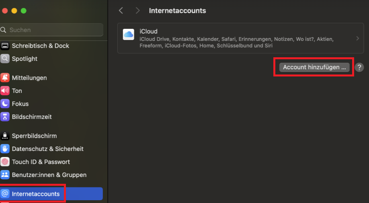Click the Touch ID fingerprint icon
The image size is (369, 203).
pyautogui.click(x=5, y=162)
